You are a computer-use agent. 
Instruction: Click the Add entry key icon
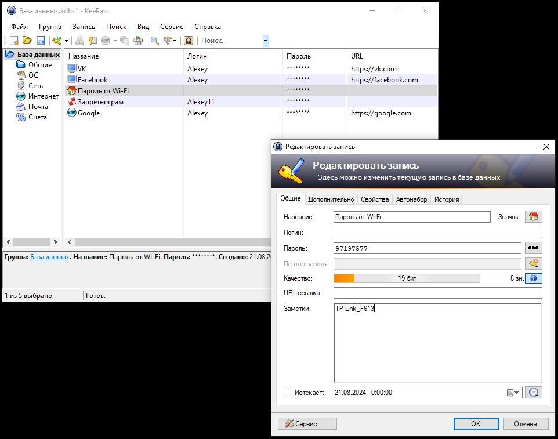(57, 41)
